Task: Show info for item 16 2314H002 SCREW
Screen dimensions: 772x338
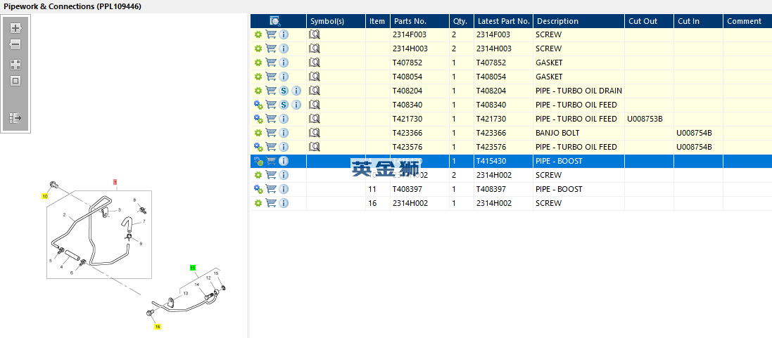Action: [x=284, y=203]
